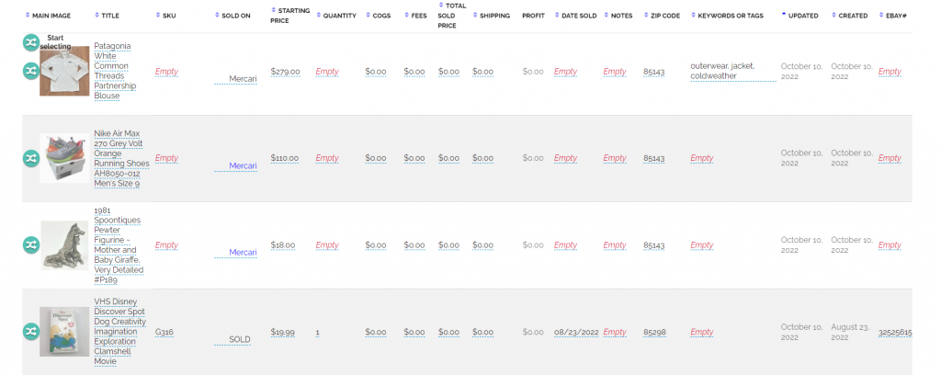Screen dimensions: 941x375
Task: Edit the 08/23/2022 date sold value
Action: pos(577,333)
